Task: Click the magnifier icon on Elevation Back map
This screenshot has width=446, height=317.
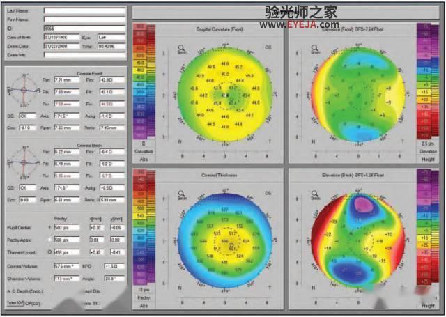Action: tap(314, 194)
